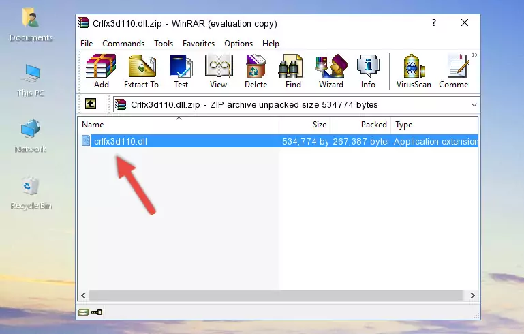The height and width of the screenshot is (334, 524).
Task: Click the Delete toolbar icon
Action: click(x=256, y=71)
